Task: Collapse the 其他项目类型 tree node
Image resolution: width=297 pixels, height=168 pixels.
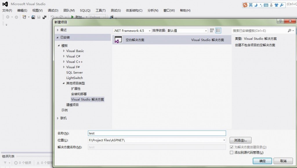Action: click(64, 83)
